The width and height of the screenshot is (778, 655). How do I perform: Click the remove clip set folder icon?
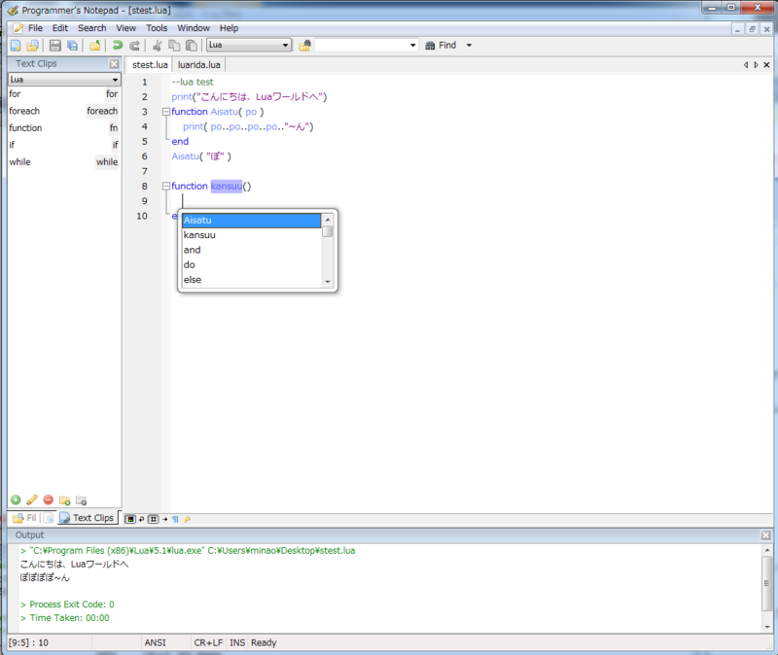pos(81,500)
